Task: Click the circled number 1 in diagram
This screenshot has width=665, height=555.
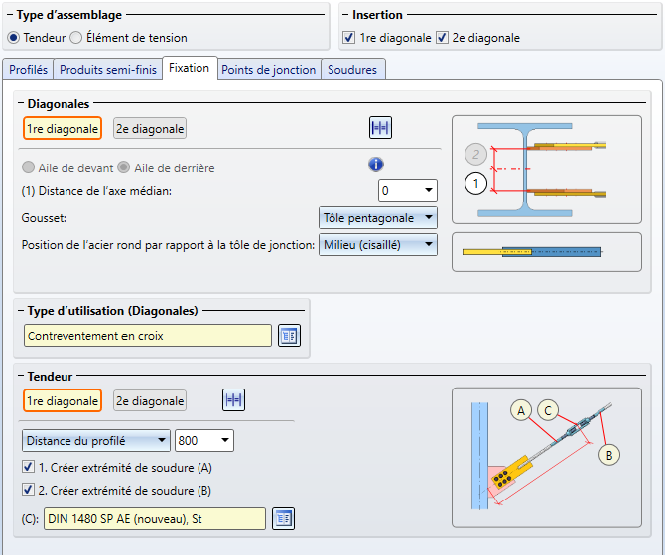Action: 475,184
